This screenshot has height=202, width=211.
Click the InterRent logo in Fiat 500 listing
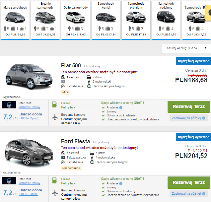click(9, 105)
